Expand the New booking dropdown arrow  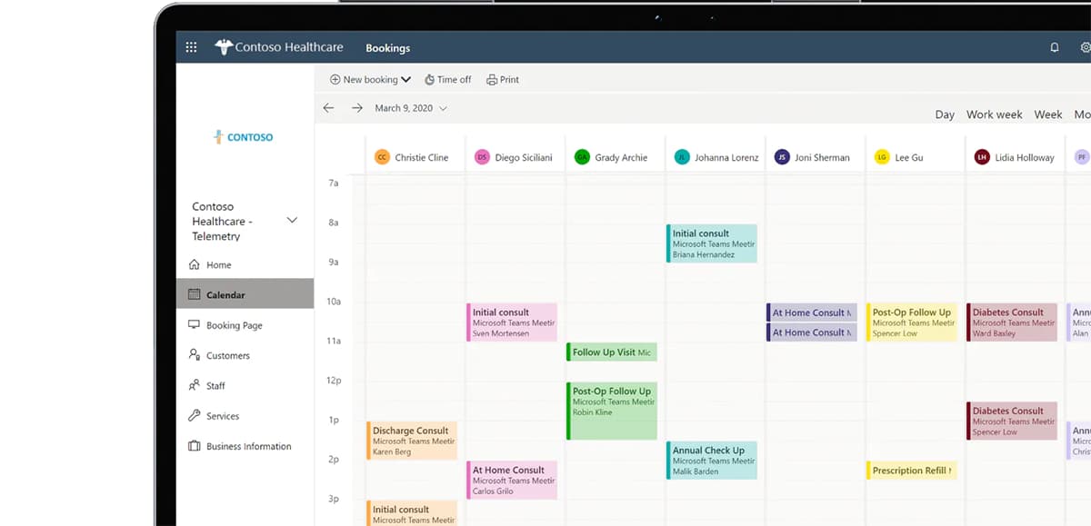pyautogui.click(x=405, y=80)
